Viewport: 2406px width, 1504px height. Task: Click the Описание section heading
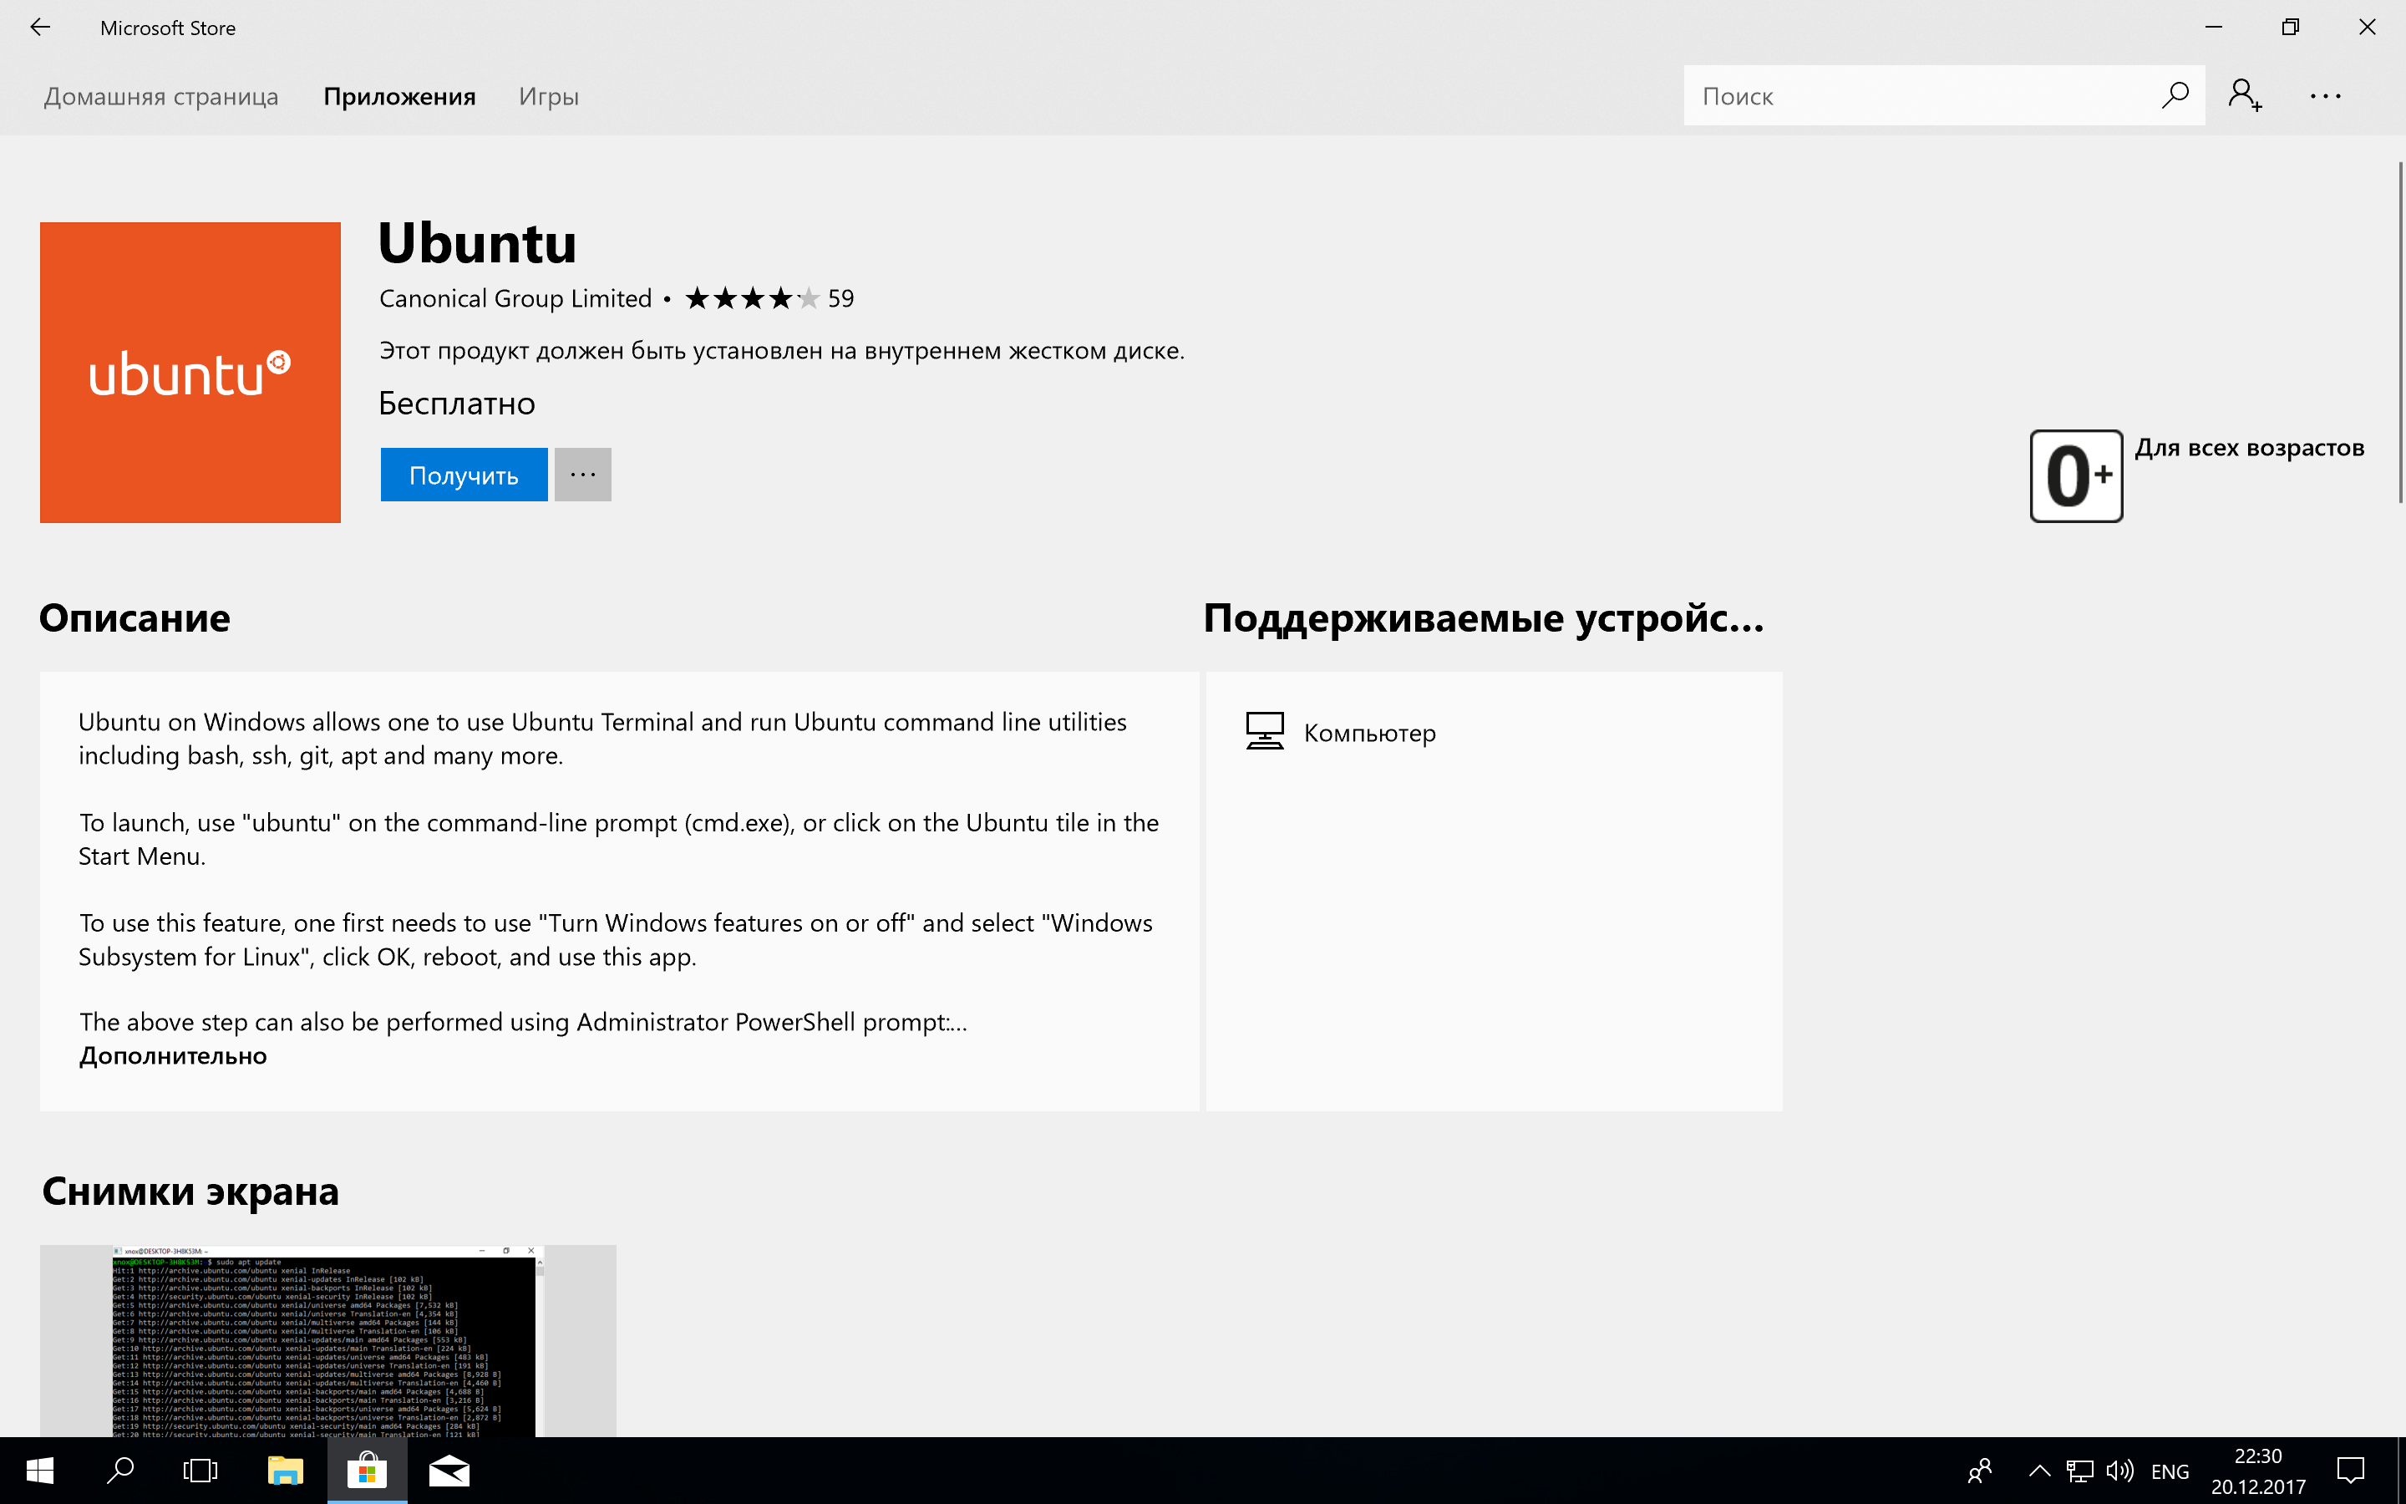pos(135,618)
